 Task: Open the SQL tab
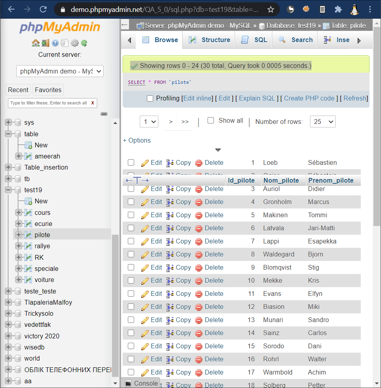pos(254,40)
